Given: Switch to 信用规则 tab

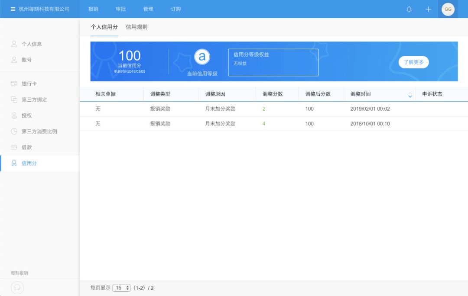Looking at the screenshot, I should (x=136, y=27).
